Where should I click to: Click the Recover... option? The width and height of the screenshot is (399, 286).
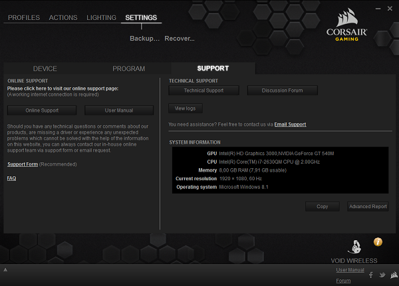click(x=180, y=39)
